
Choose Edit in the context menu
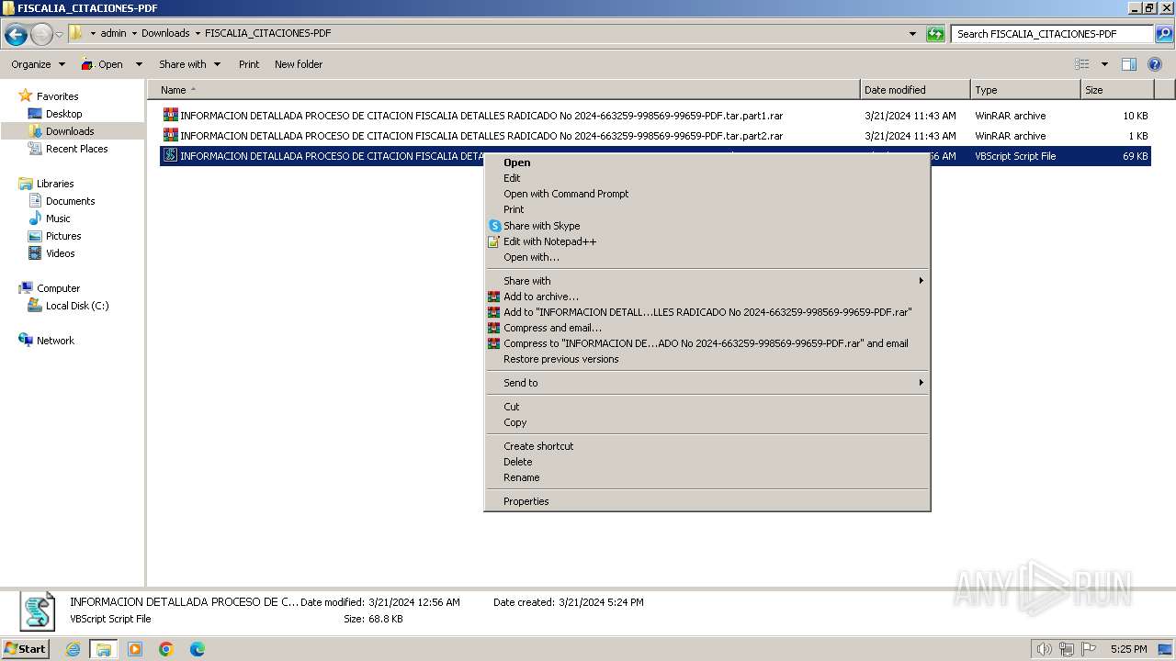707,178
